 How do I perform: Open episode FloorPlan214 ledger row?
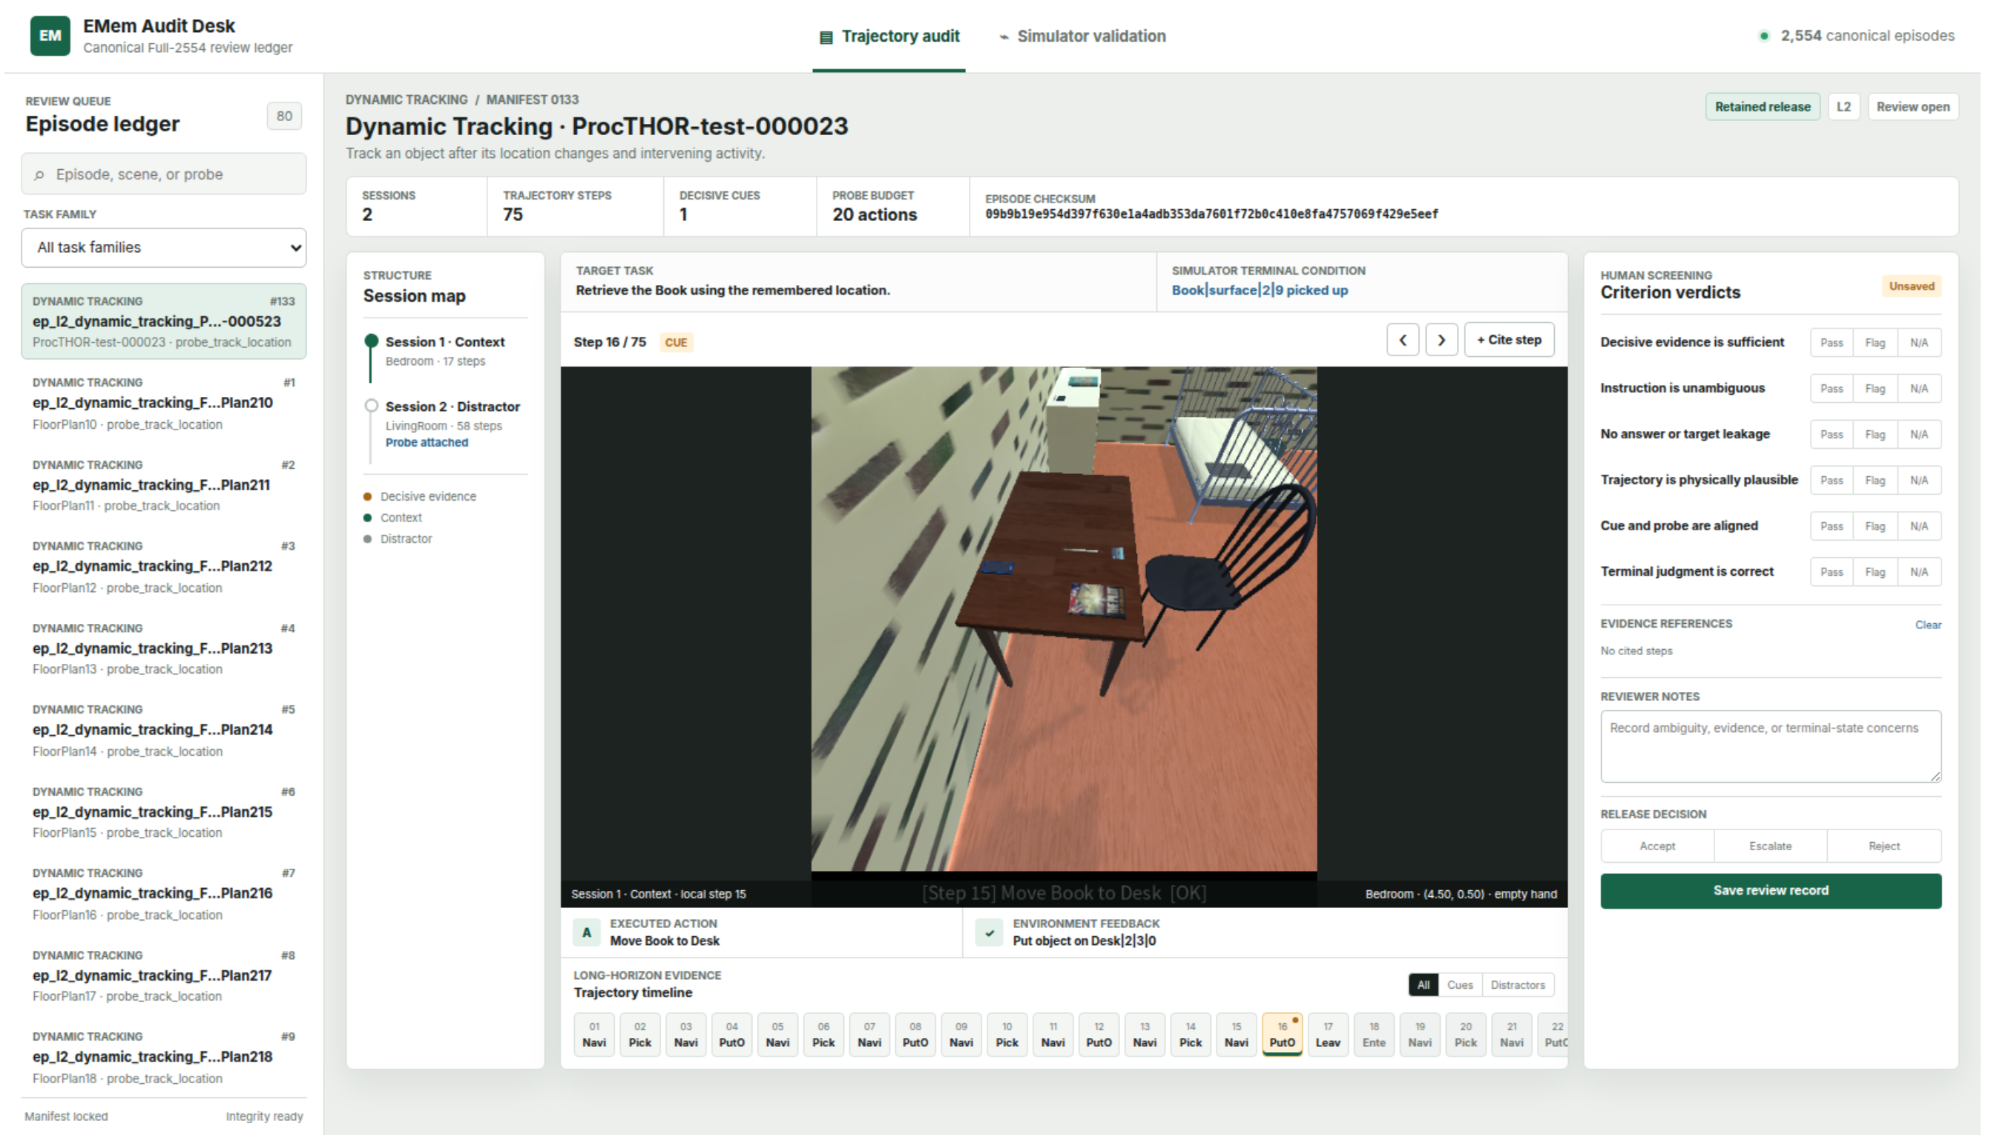[x=164, y=730]
